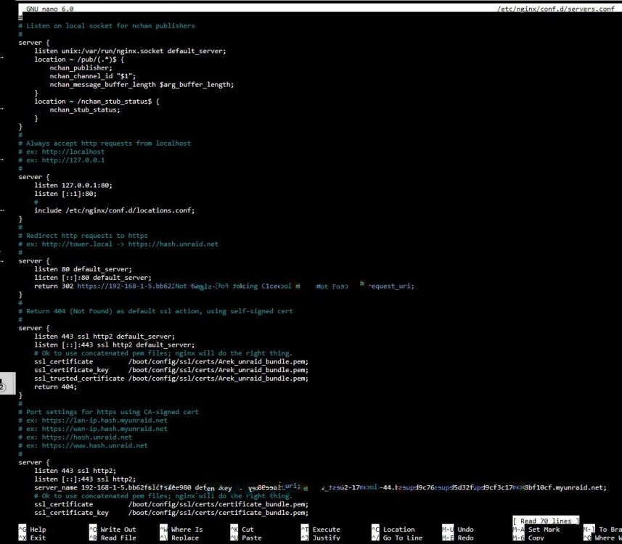Click the 'nchan_message_buffer_length $arg_buffer_length;' line
622x544 pixels.
point(142,84)
